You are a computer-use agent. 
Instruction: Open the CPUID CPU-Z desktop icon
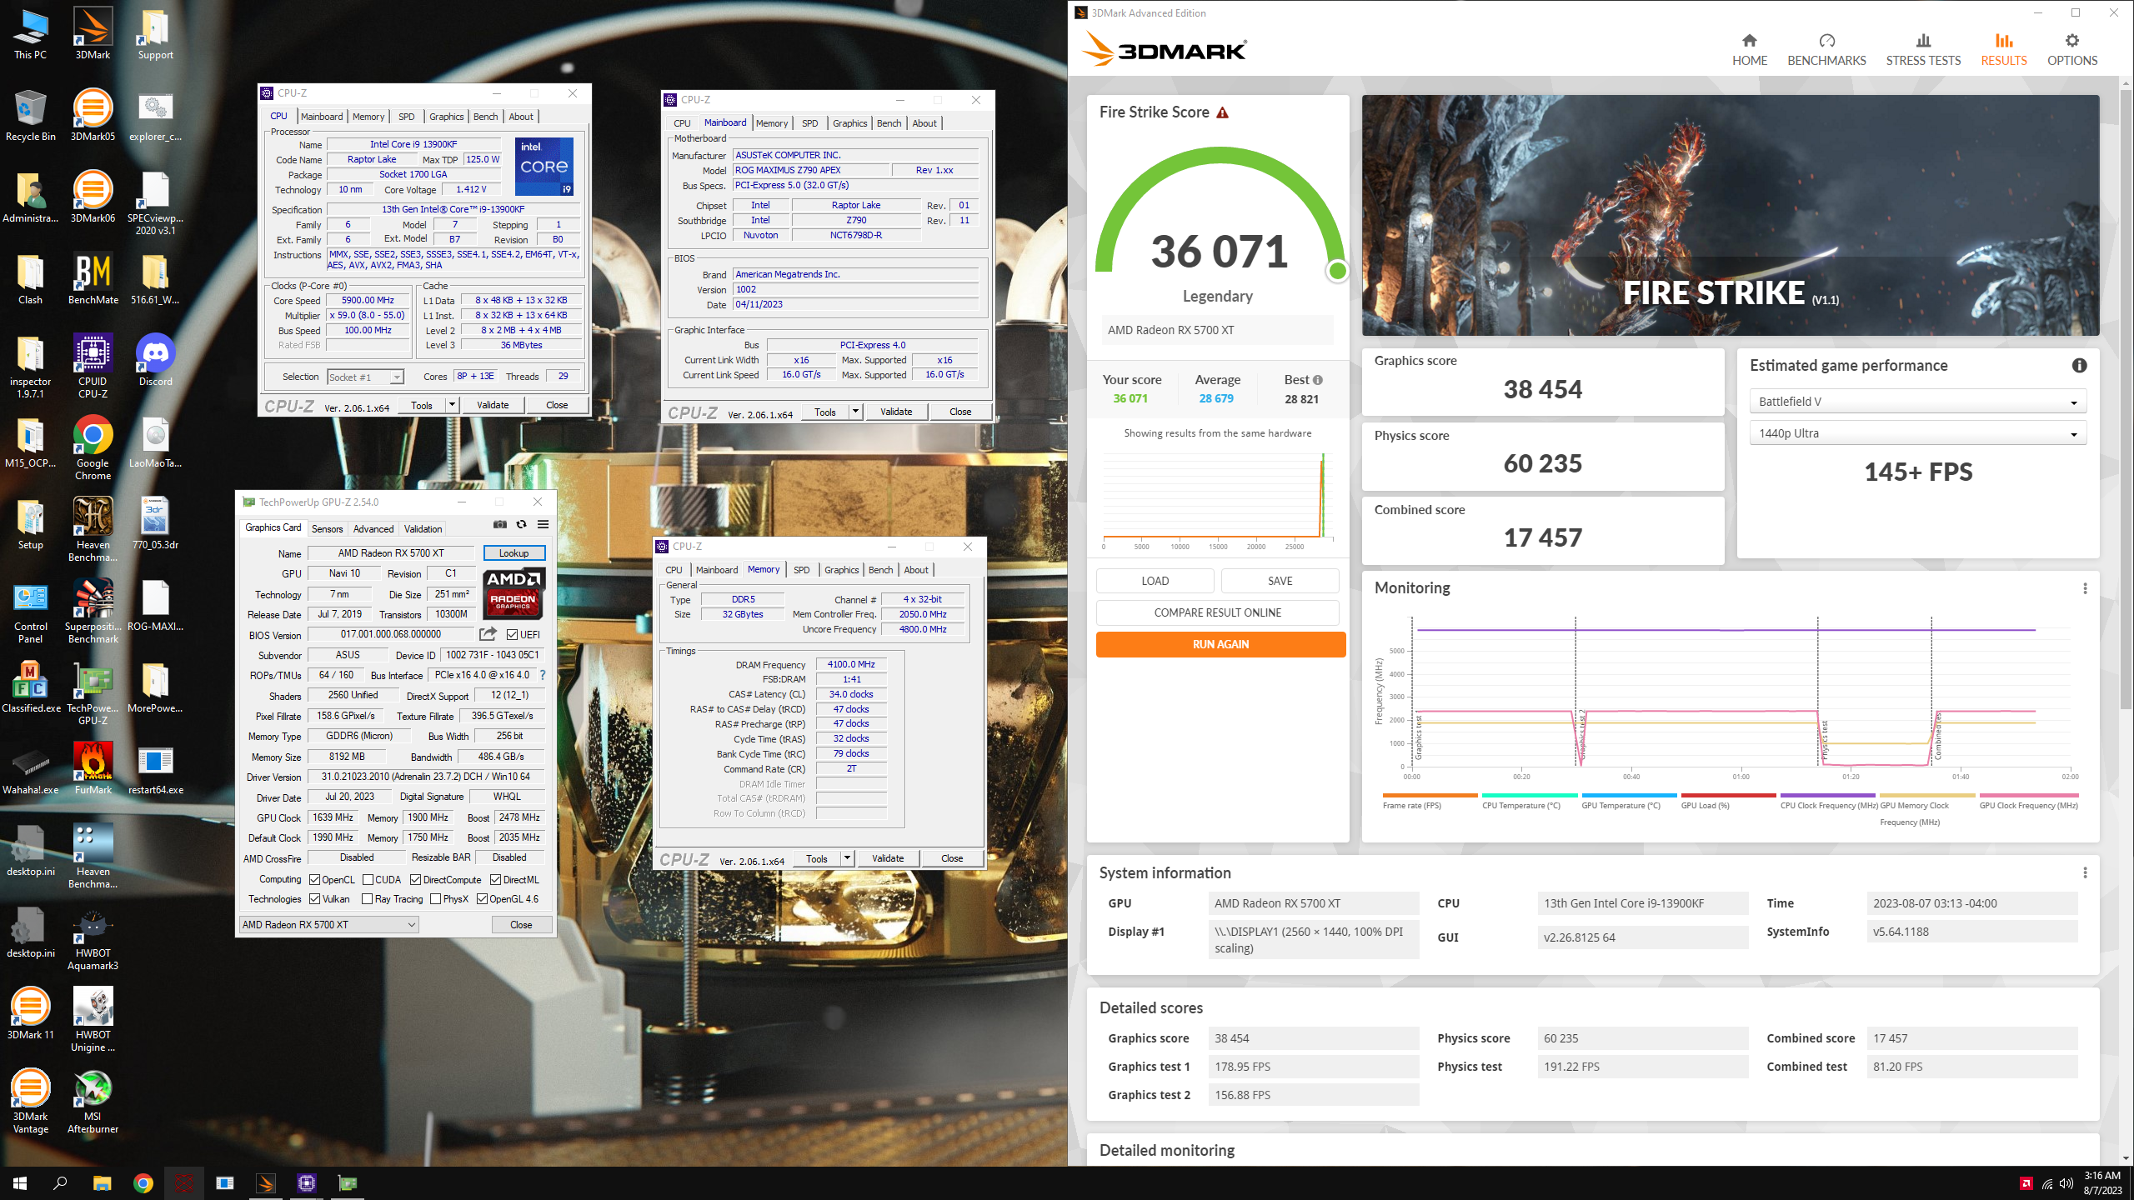tap(93, 366)
